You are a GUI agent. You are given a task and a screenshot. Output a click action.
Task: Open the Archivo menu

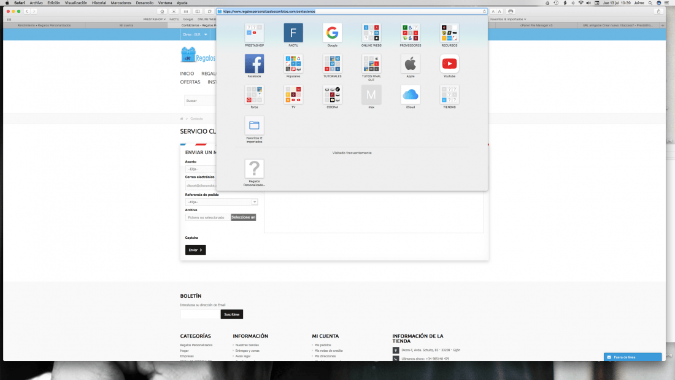click(x=36, y=3)
